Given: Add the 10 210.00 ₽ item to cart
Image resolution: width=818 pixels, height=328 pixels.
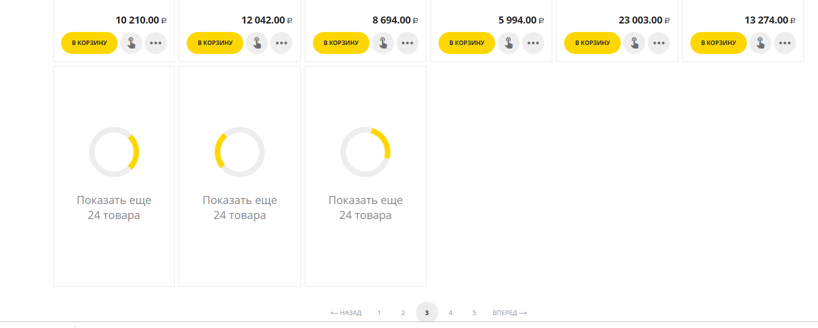Looking at the screenshot, I should (x=89, y=43).
